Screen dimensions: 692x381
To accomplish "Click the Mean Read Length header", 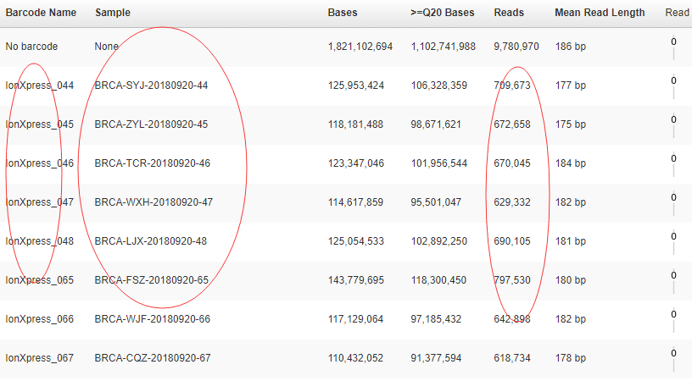I will tap(600, 13).
